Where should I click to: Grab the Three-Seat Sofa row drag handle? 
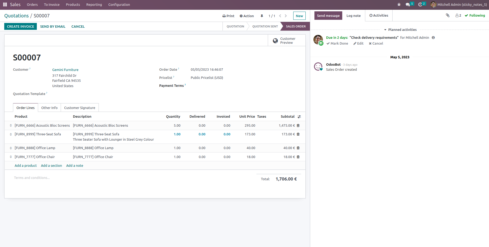11,134
